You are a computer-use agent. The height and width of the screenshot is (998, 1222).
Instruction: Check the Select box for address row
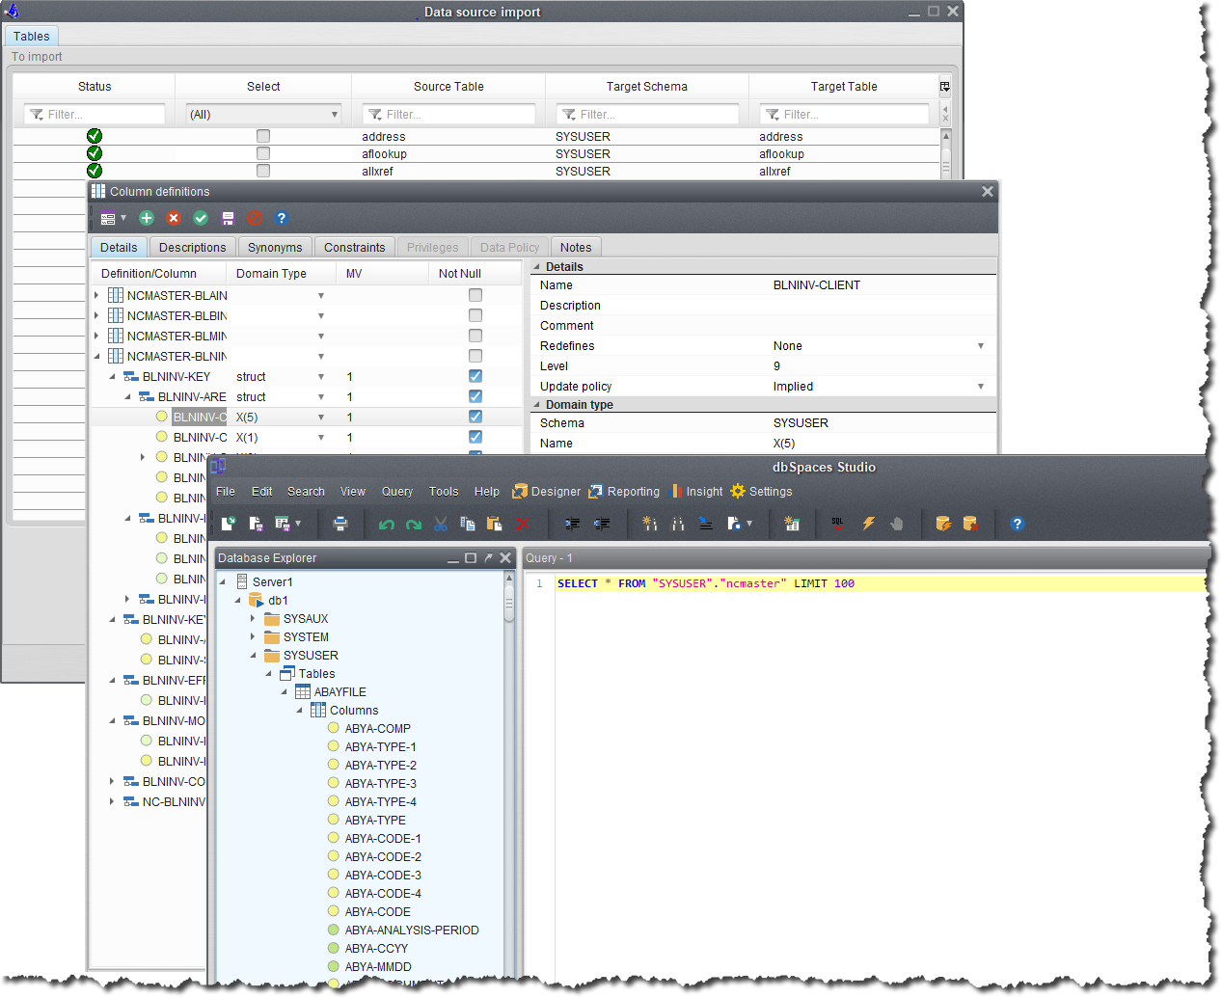point(263,136)
